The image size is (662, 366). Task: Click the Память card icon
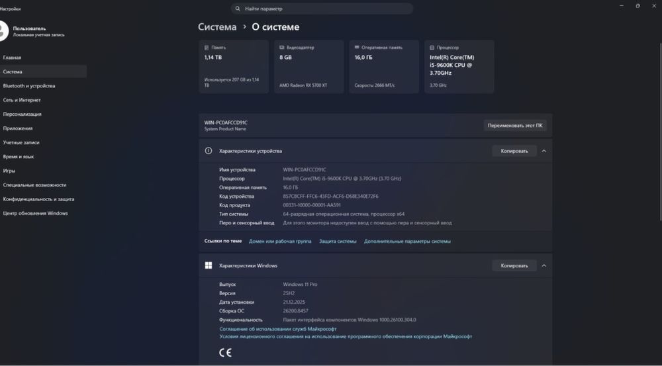207,48
